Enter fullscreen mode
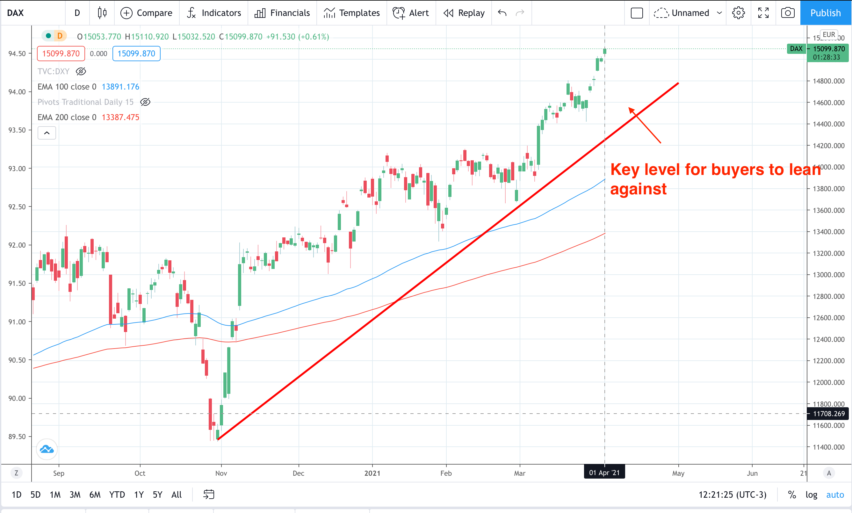852x513 pixels. pyautogui.click(x=763, y=13)
